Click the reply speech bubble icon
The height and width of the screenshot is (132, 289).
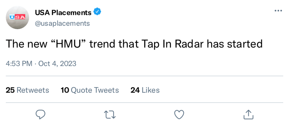click(x=41, y=114)
